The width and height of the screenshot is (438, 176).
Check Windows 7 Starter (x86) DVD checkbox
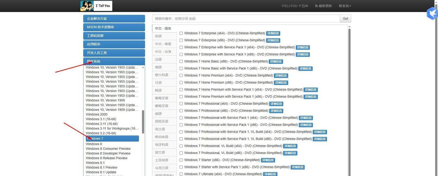[181, 160]
